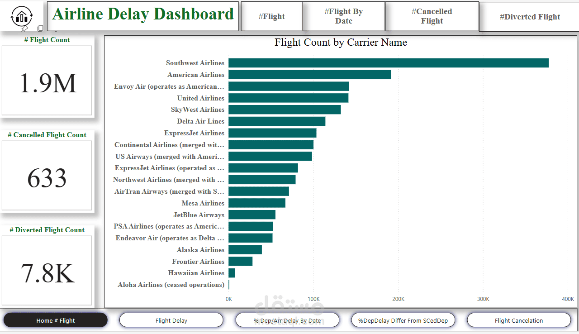579x334 pixels.
Task: Click the 'Envoy Air (operates as American…' label
Action: click(169, 86)
